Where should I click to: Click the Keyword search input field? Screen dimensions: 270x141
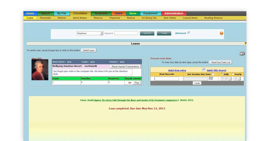tap(126, 33)
